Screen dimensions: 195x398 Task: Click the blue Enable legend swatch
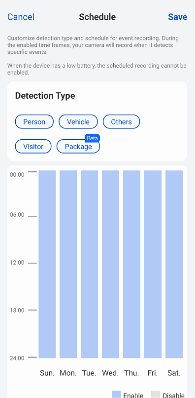pyautogui.click(x=116, y=395)
